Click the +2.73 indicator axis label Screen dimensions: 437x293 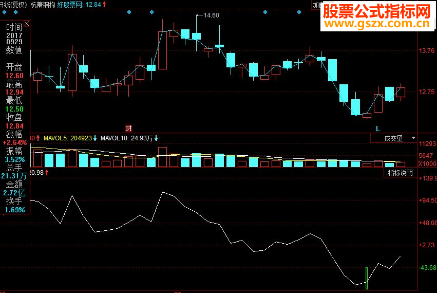[427, 245]
